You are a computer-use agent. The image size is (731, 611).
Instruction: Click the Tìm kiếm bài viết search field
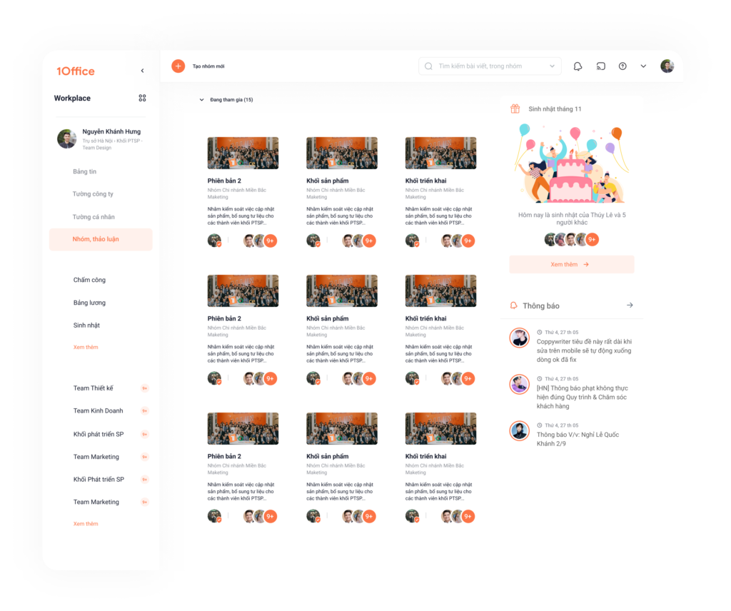point(490,66)
